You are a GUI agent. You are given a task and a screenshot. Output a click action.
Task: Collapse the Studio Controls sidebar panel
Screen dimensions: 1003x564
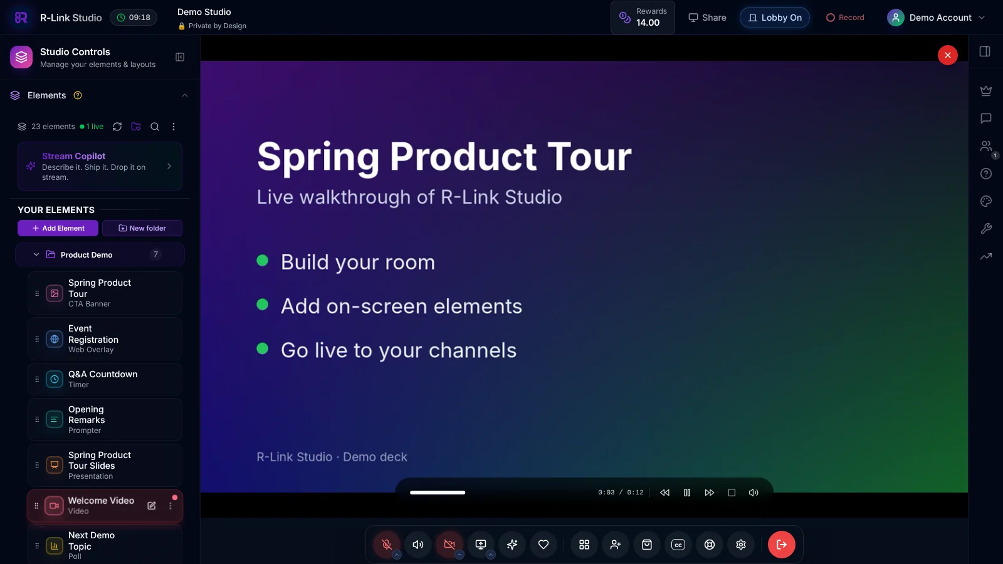pos(180,57)
